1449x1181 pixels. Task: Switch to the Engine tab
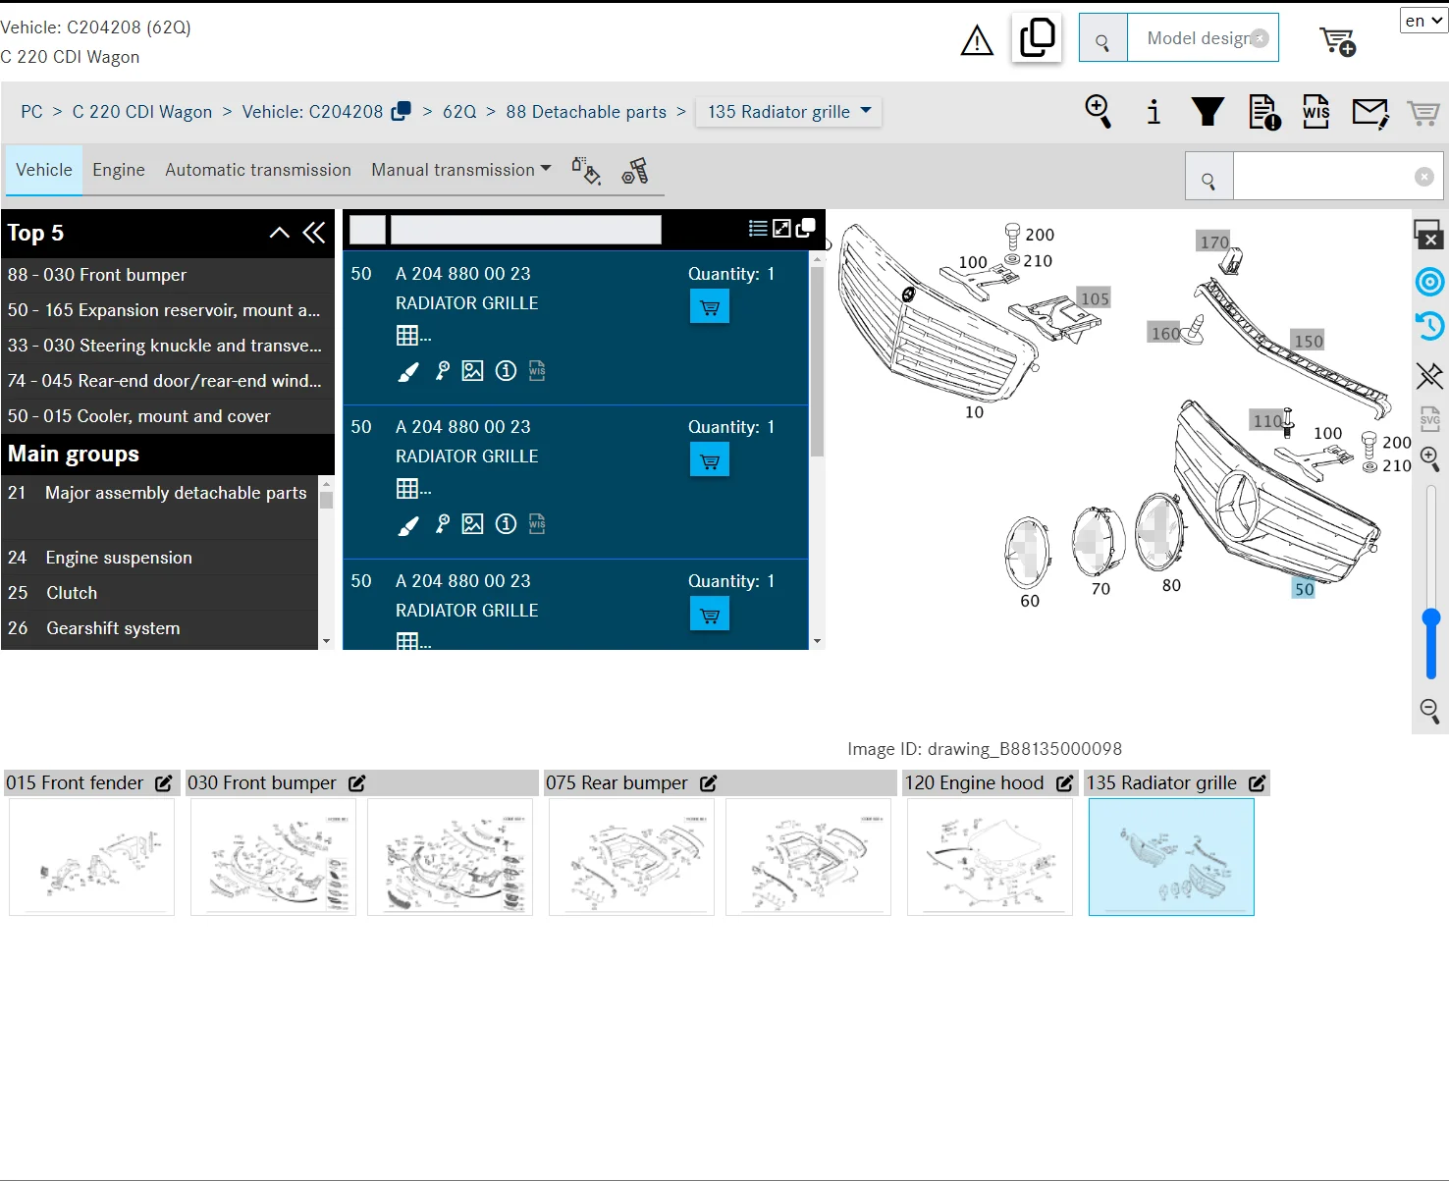(119, 170)
